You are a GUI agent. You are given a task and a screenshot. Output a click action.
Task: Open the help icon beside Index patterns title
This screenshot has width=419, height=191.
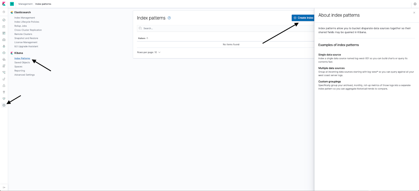click(x=169, y=18)
